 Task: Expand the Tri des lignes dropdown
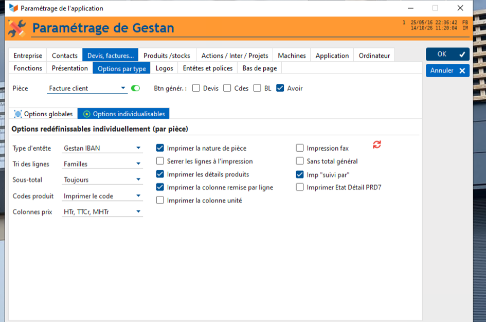(x=102, y=164)
